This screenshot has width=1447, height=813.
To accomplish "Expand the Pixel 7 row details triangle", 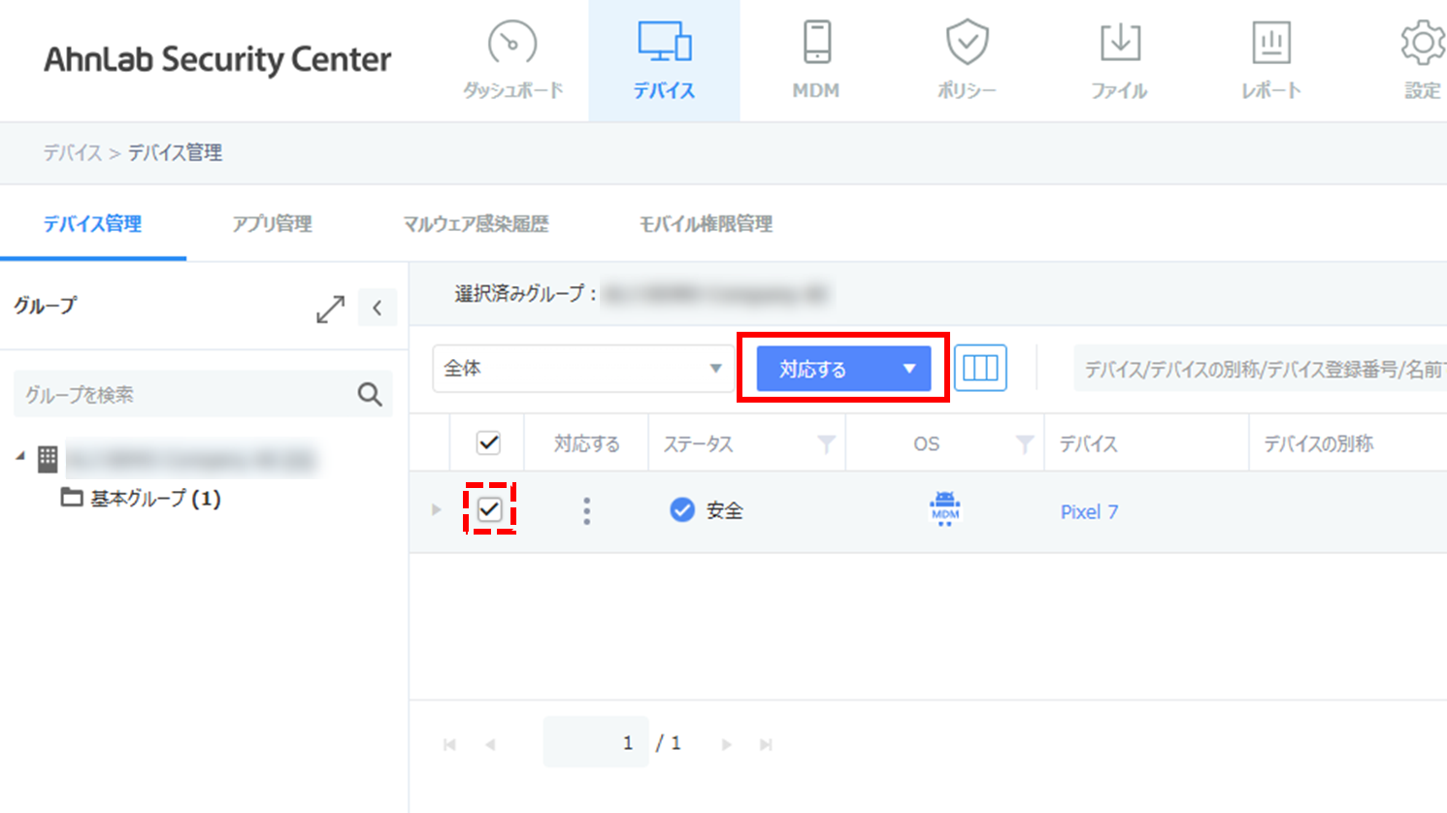I will [x=436, y=509].
